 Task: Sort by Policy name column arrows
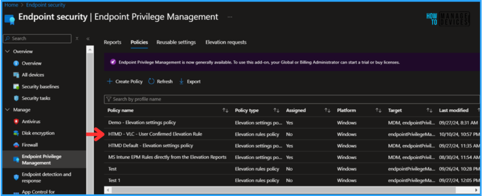[225, 110]
